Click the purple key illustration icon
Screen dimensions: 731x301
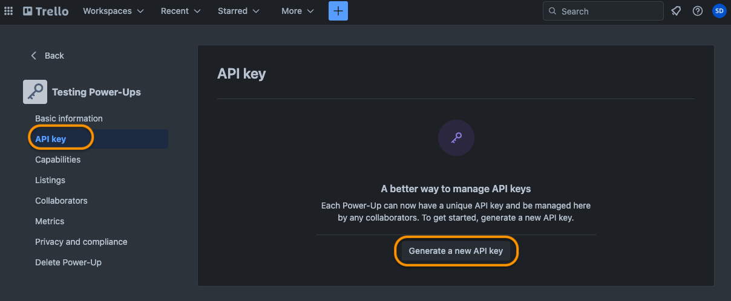(456, 138)
